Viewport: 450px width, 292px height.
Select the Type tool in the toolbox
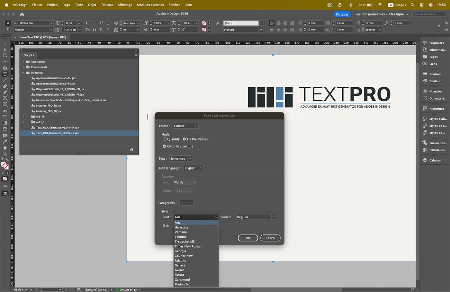click(x=5, y=74)
